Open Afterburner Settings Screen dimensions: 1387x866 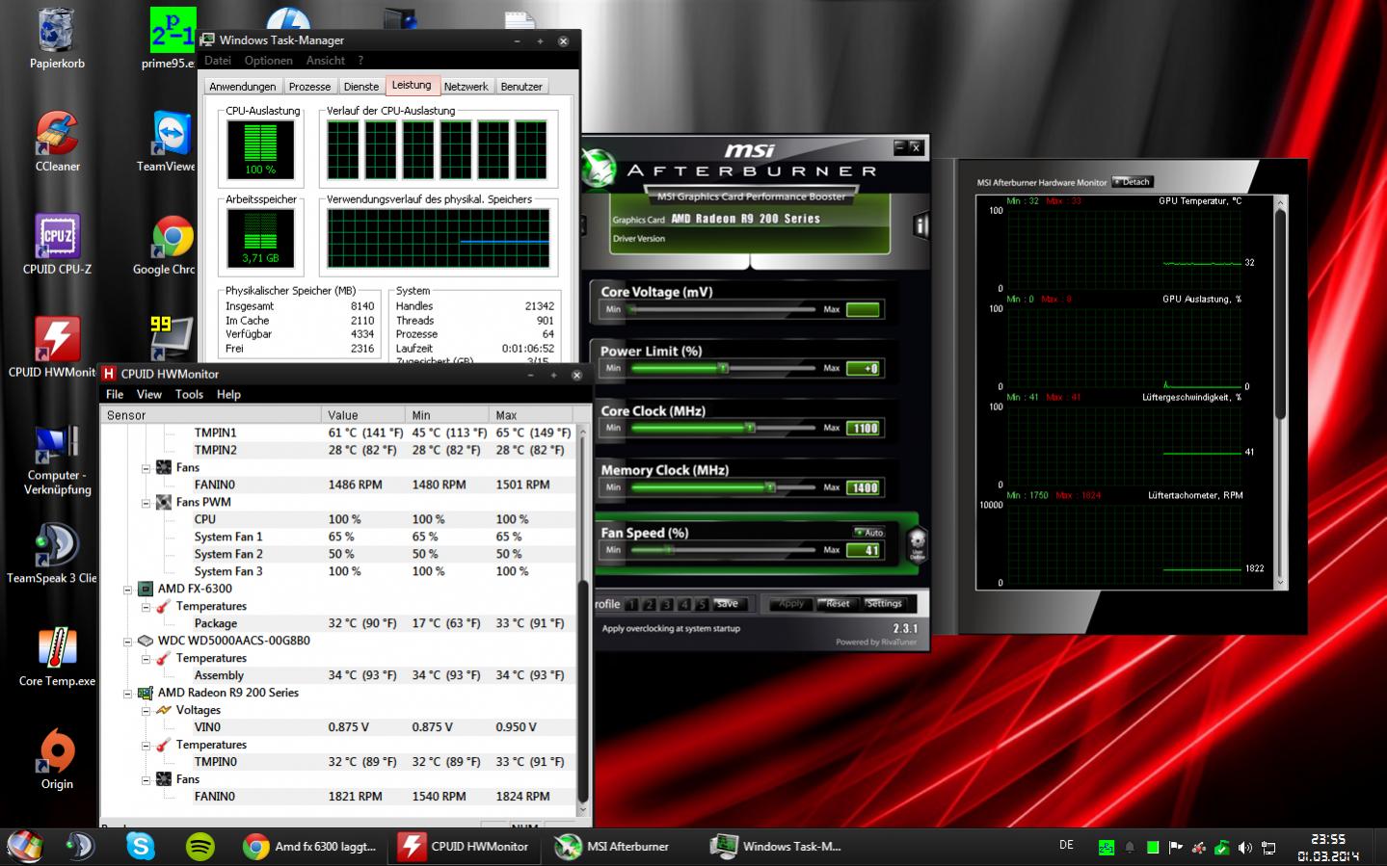coord(884,604)
